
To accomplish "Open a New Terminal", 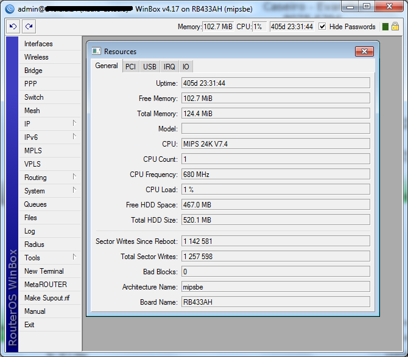I will pos(50,271).
